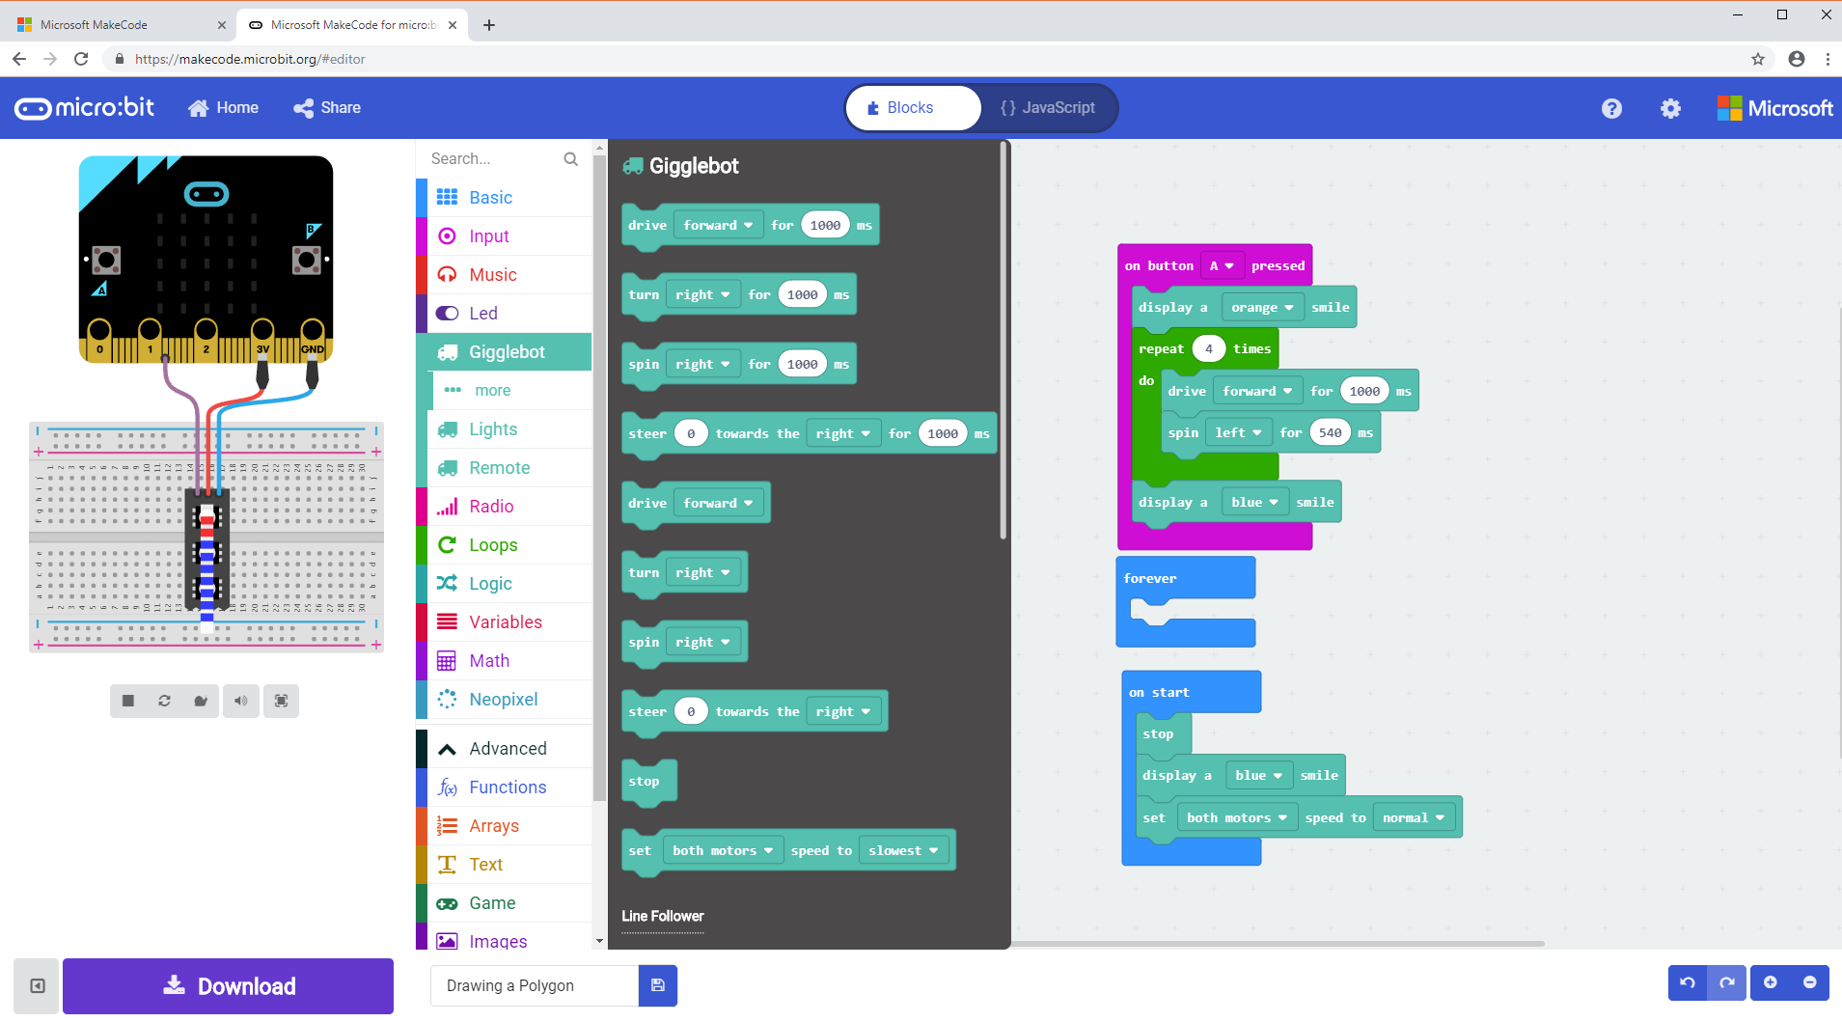Stop the simulator
1842x1022 pixels.
[128, 701]
